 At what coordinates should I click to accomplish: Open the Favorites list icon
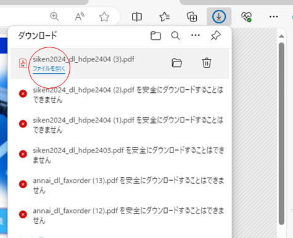(x=165, y=17)
